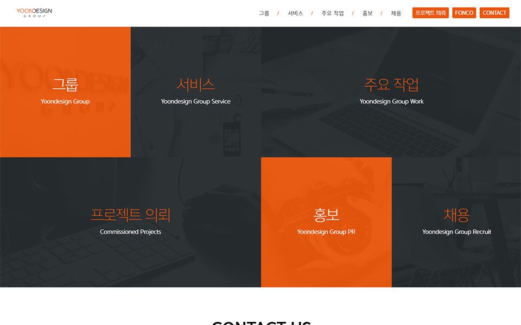Open 그룹 in the top navigation
The width and height of the screenshot is (521, 325).
(264, 13)
